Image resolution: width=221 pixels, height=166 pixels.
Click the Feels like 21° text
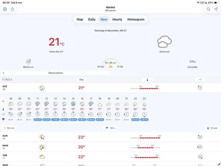[56, 52]
